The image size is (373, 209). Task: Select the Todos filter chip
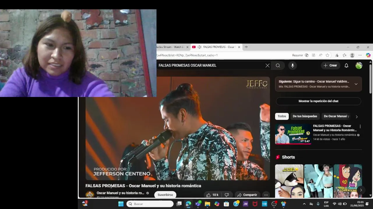pyautogui.click(x=282, y=116)
